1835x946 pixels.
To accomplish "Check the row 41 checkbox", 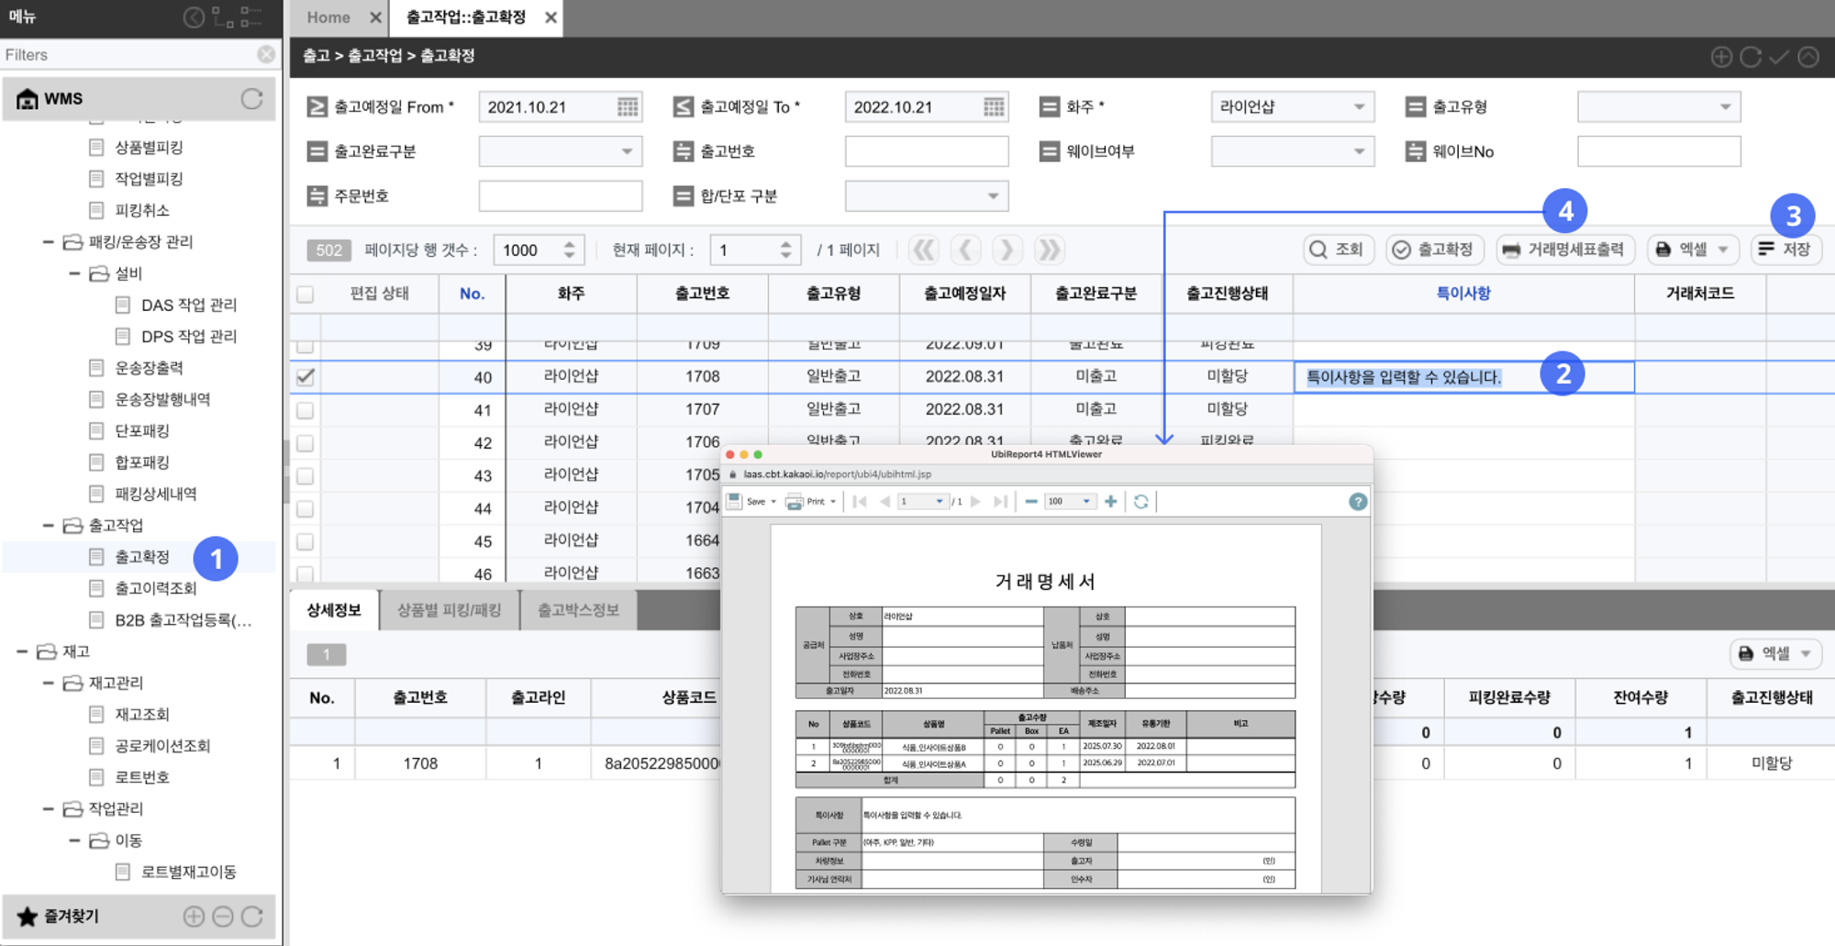I will [x=306, y=410].
